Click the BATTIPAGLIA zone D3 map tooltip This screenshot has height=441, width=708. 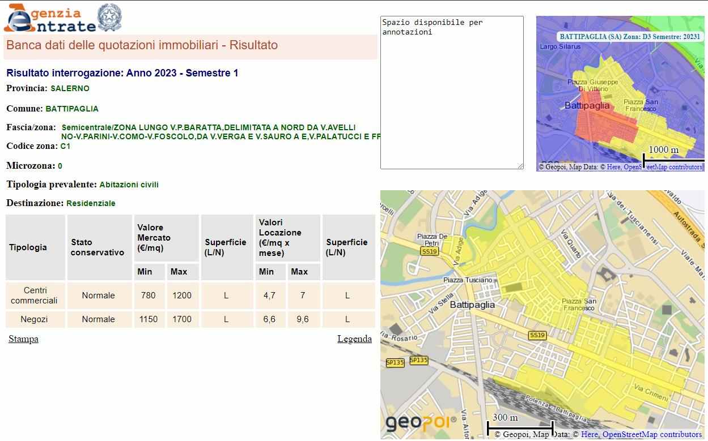(629, 37)
